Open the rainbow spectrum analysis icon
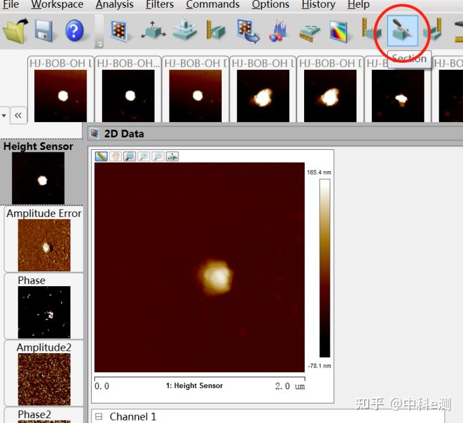Viewport: 463px width, 423px height. click(339, 31)
